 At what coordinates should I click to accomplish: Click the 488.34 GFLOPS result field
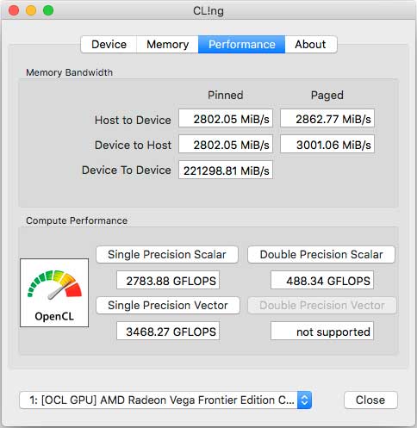[x=322, y=280]
